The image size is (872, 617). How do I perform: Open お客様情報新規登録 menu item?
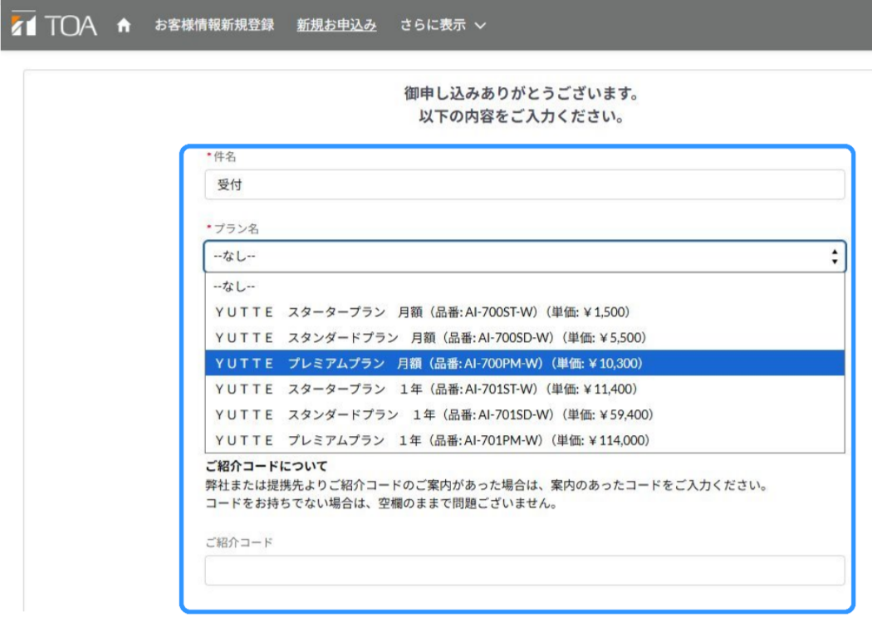click(214, 25)
